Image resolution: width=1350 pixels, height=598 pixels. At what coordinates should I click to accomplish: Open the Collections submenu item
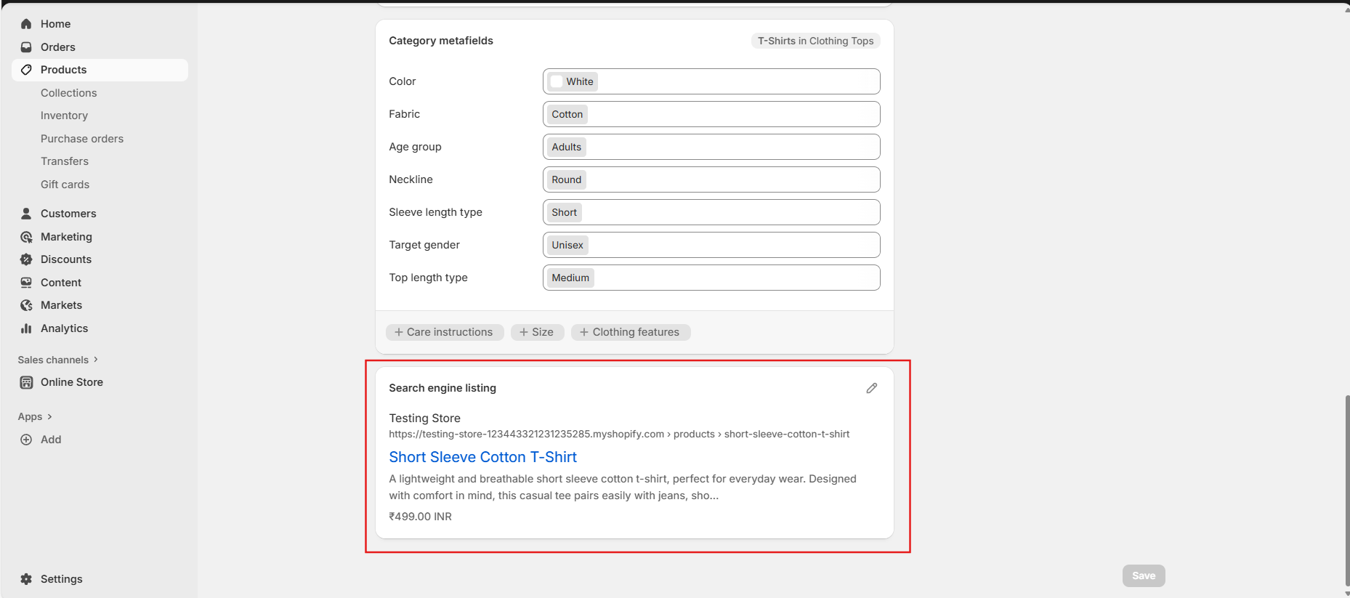(x=68, y=93)
